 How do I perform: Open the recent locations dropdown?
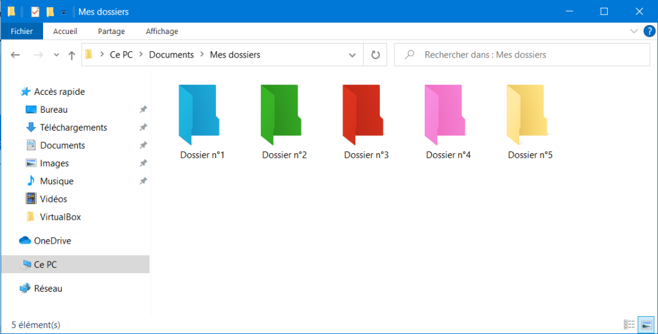[x=57, y=55]
